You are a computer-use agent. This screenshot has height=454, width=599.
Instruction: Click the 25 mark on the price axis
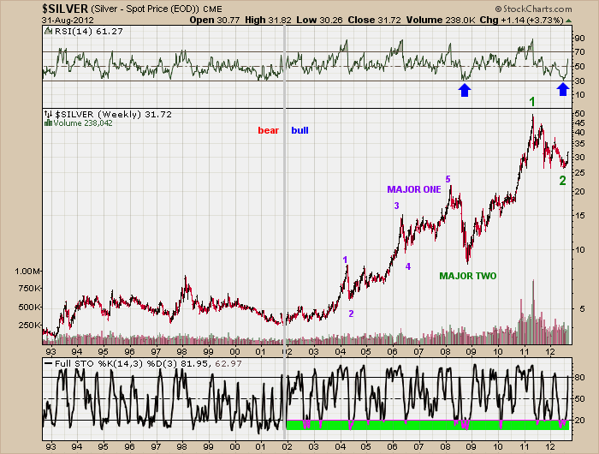(x=579, y=173)
